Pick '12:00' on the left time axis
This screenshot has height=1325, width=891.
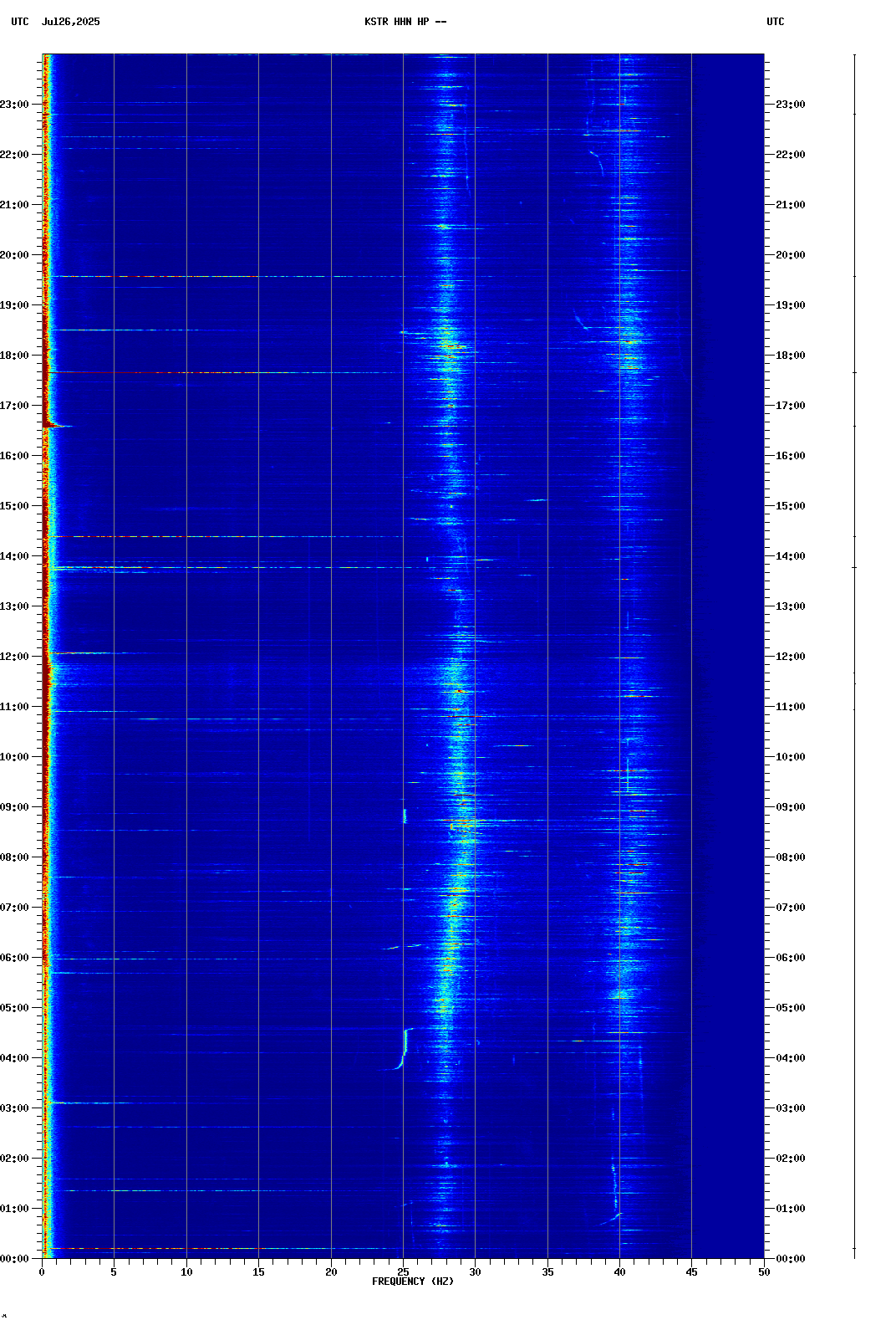14,657
